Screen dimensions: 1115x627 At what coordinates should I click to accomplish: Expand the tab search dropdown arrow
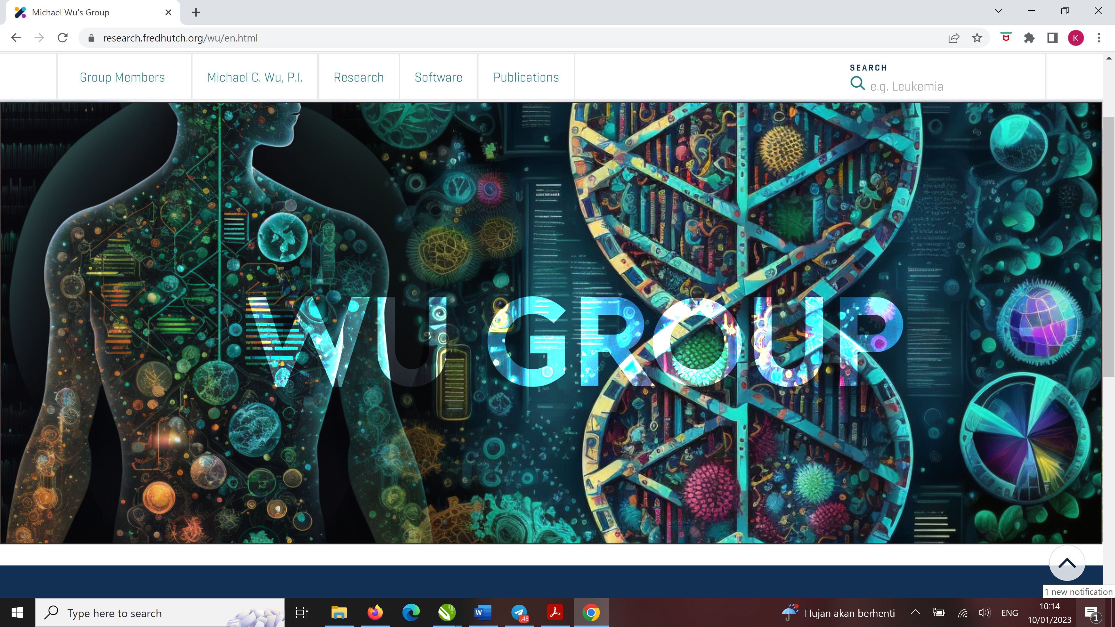(x=999, y=11)
